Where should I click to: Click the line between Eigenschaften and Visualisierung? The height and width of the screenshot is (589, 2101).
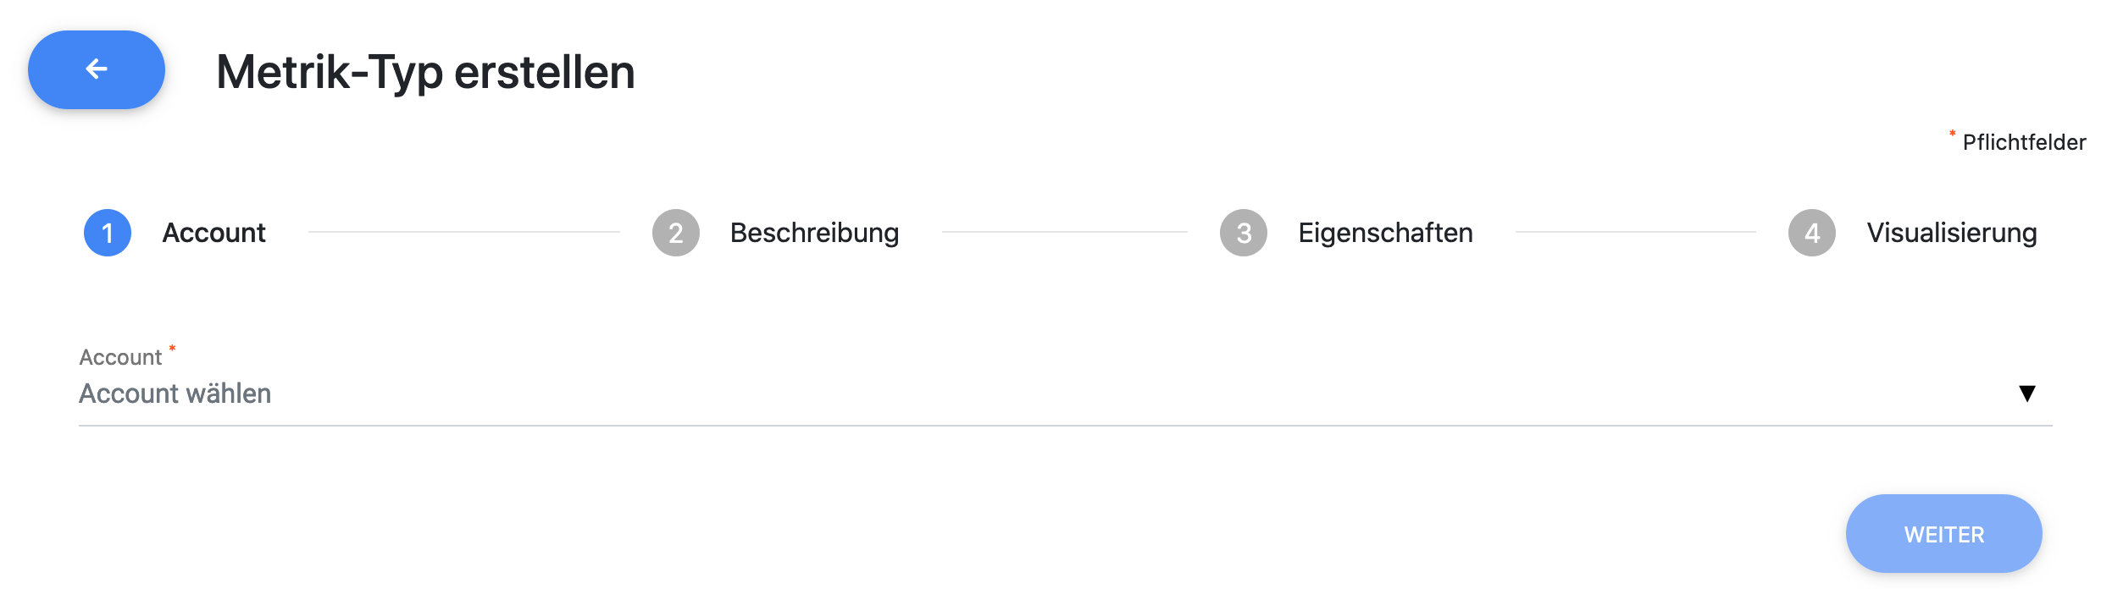[1635, 232]
